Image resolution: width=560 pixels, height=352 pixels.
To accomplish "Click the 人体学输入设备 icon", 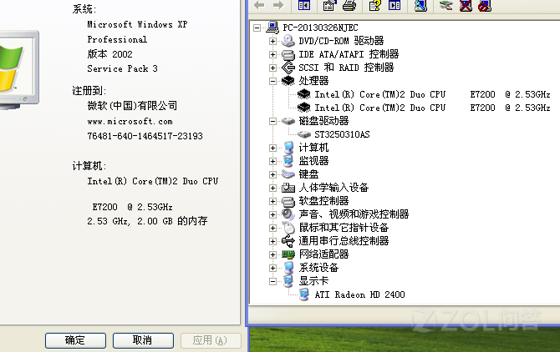I will click(x=288, y=188).
